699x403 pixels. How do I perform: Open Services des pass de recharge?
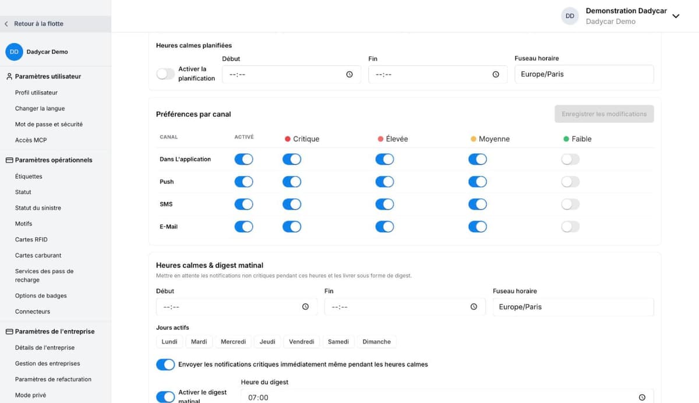pos(44,275)
